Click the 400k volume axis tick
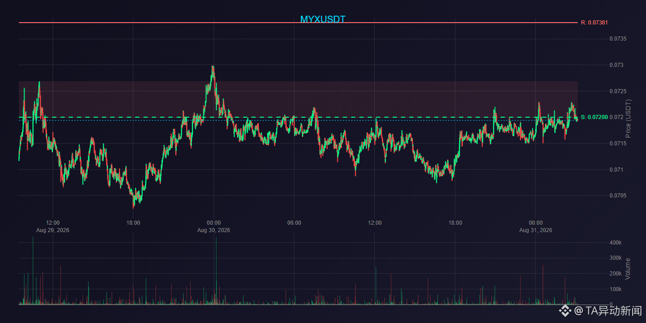 tap(616, 242)
